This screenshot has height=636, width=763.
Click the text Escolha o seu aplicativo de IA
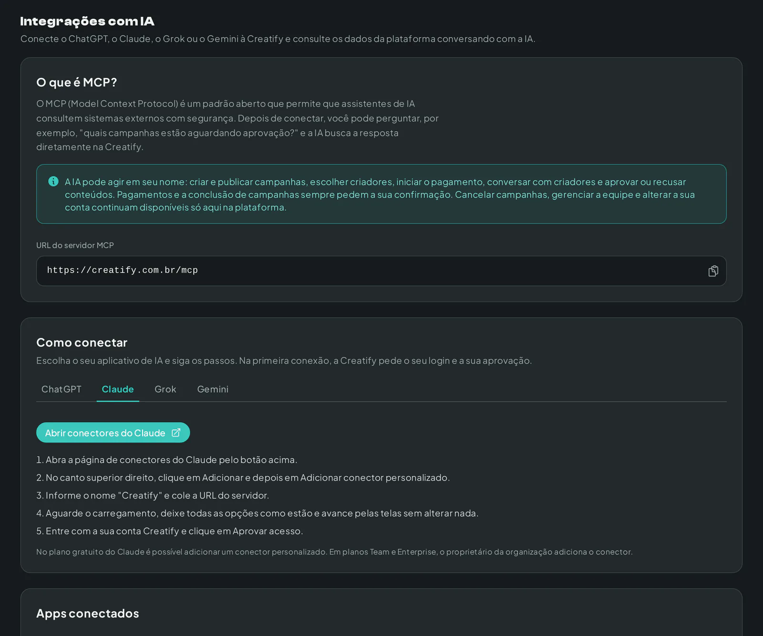tap(284, 361)
